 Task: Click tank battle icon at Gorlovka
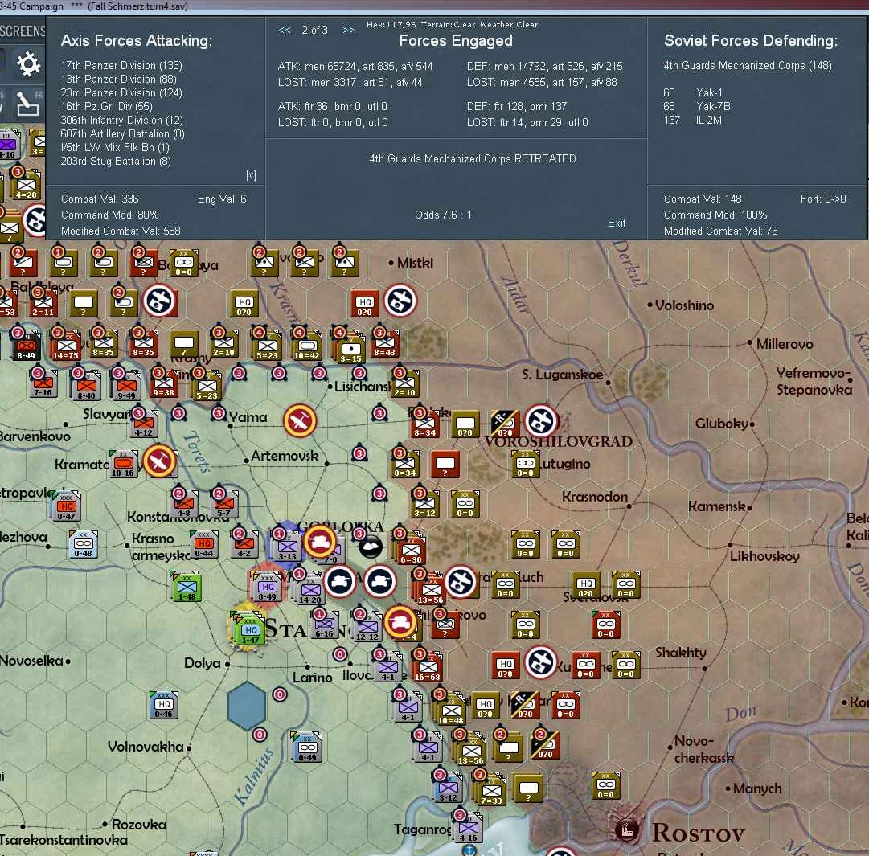[320, 542]
